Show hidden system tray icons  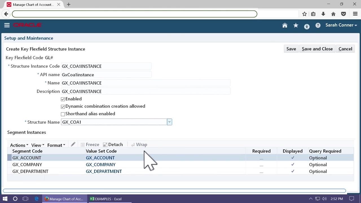coord(311,199)
